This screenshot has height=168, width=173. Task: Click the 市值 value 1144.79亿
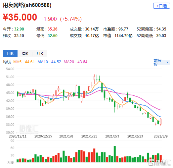point(123,36)
